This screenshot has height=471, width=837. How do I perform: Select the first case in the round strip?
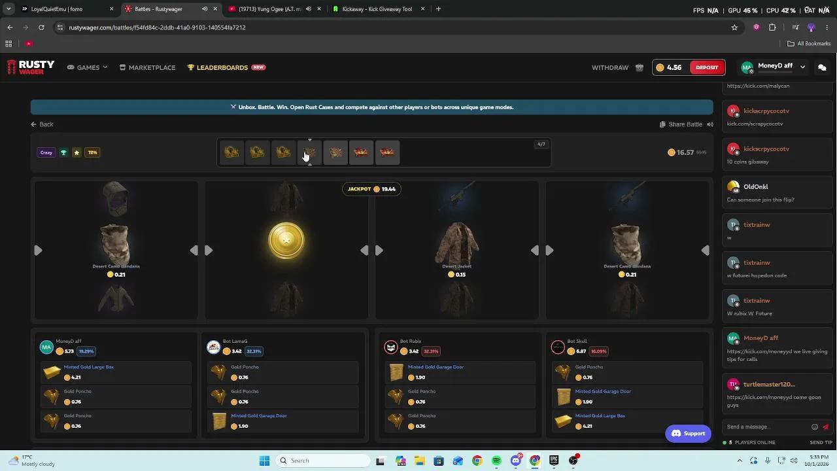pyautogui.click(x=231, y=152)
